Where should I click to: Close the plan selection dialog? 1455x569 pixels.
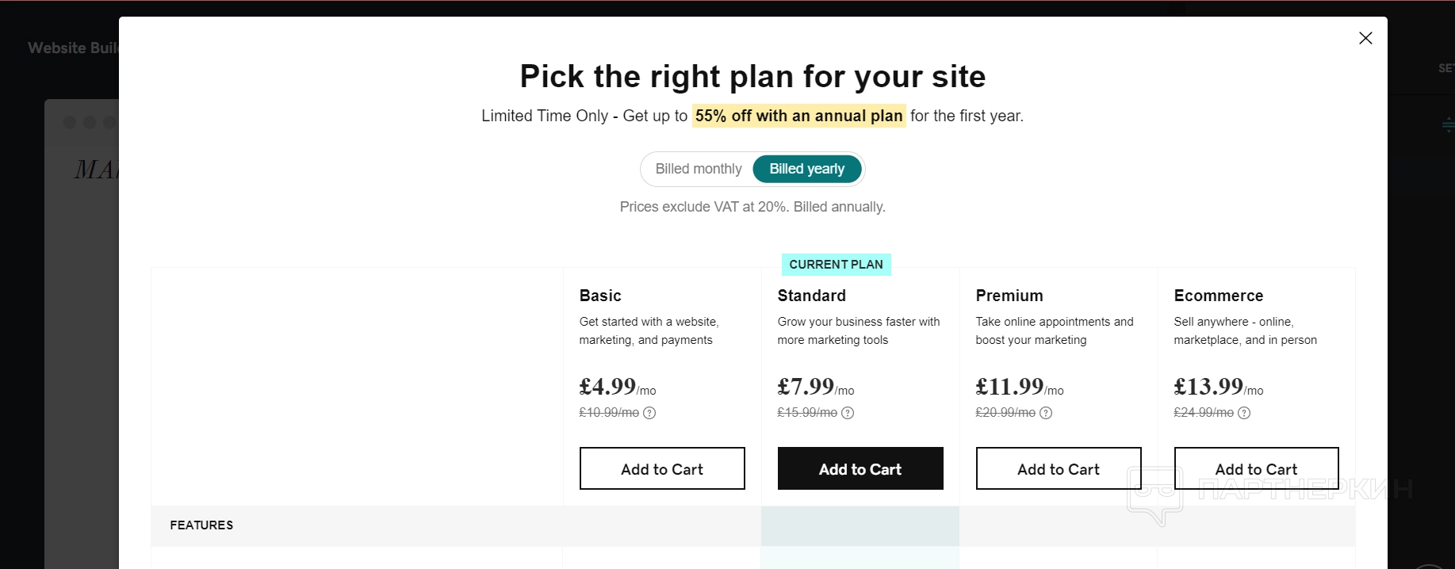coord(1365,38)
